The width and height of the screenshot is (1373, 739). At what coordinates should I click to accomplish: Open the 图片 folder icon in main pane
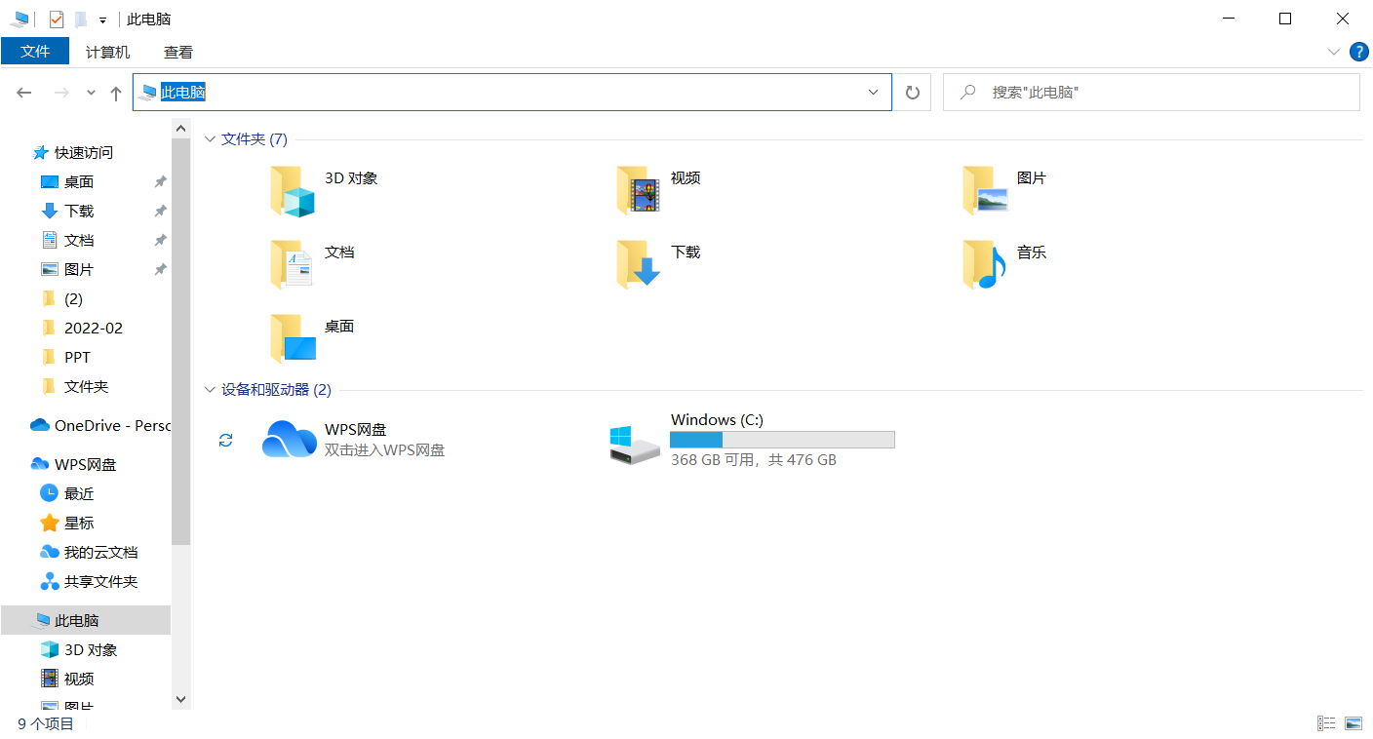[x=985, y=191]
